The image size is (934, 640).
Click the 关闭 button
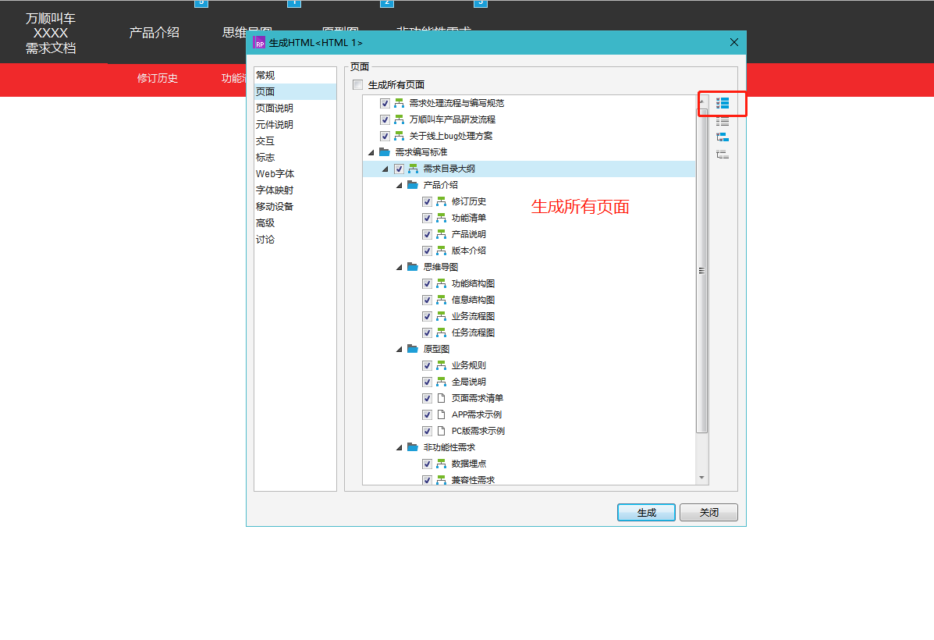click(708, 513)
